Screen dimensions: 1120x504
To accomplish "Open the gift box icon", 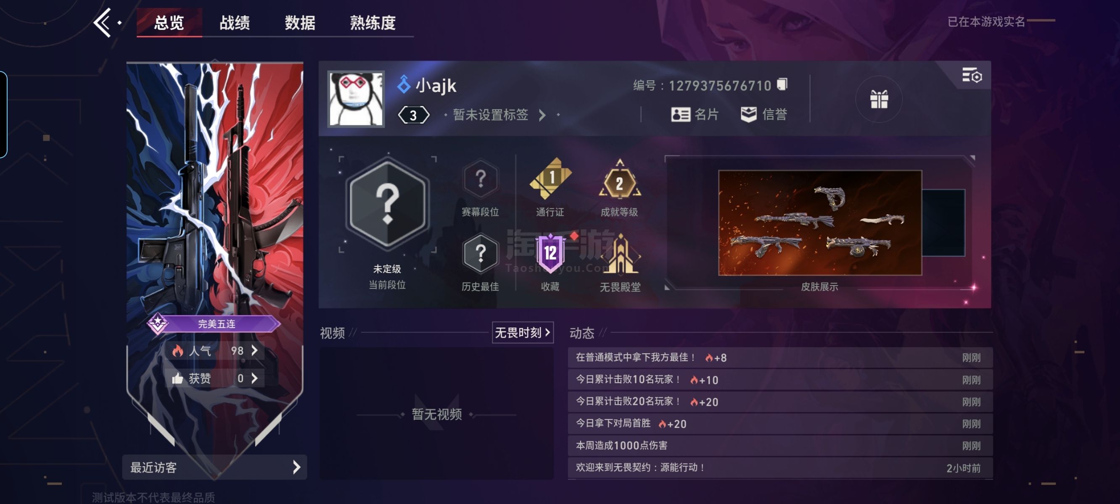I will (878, 99).
